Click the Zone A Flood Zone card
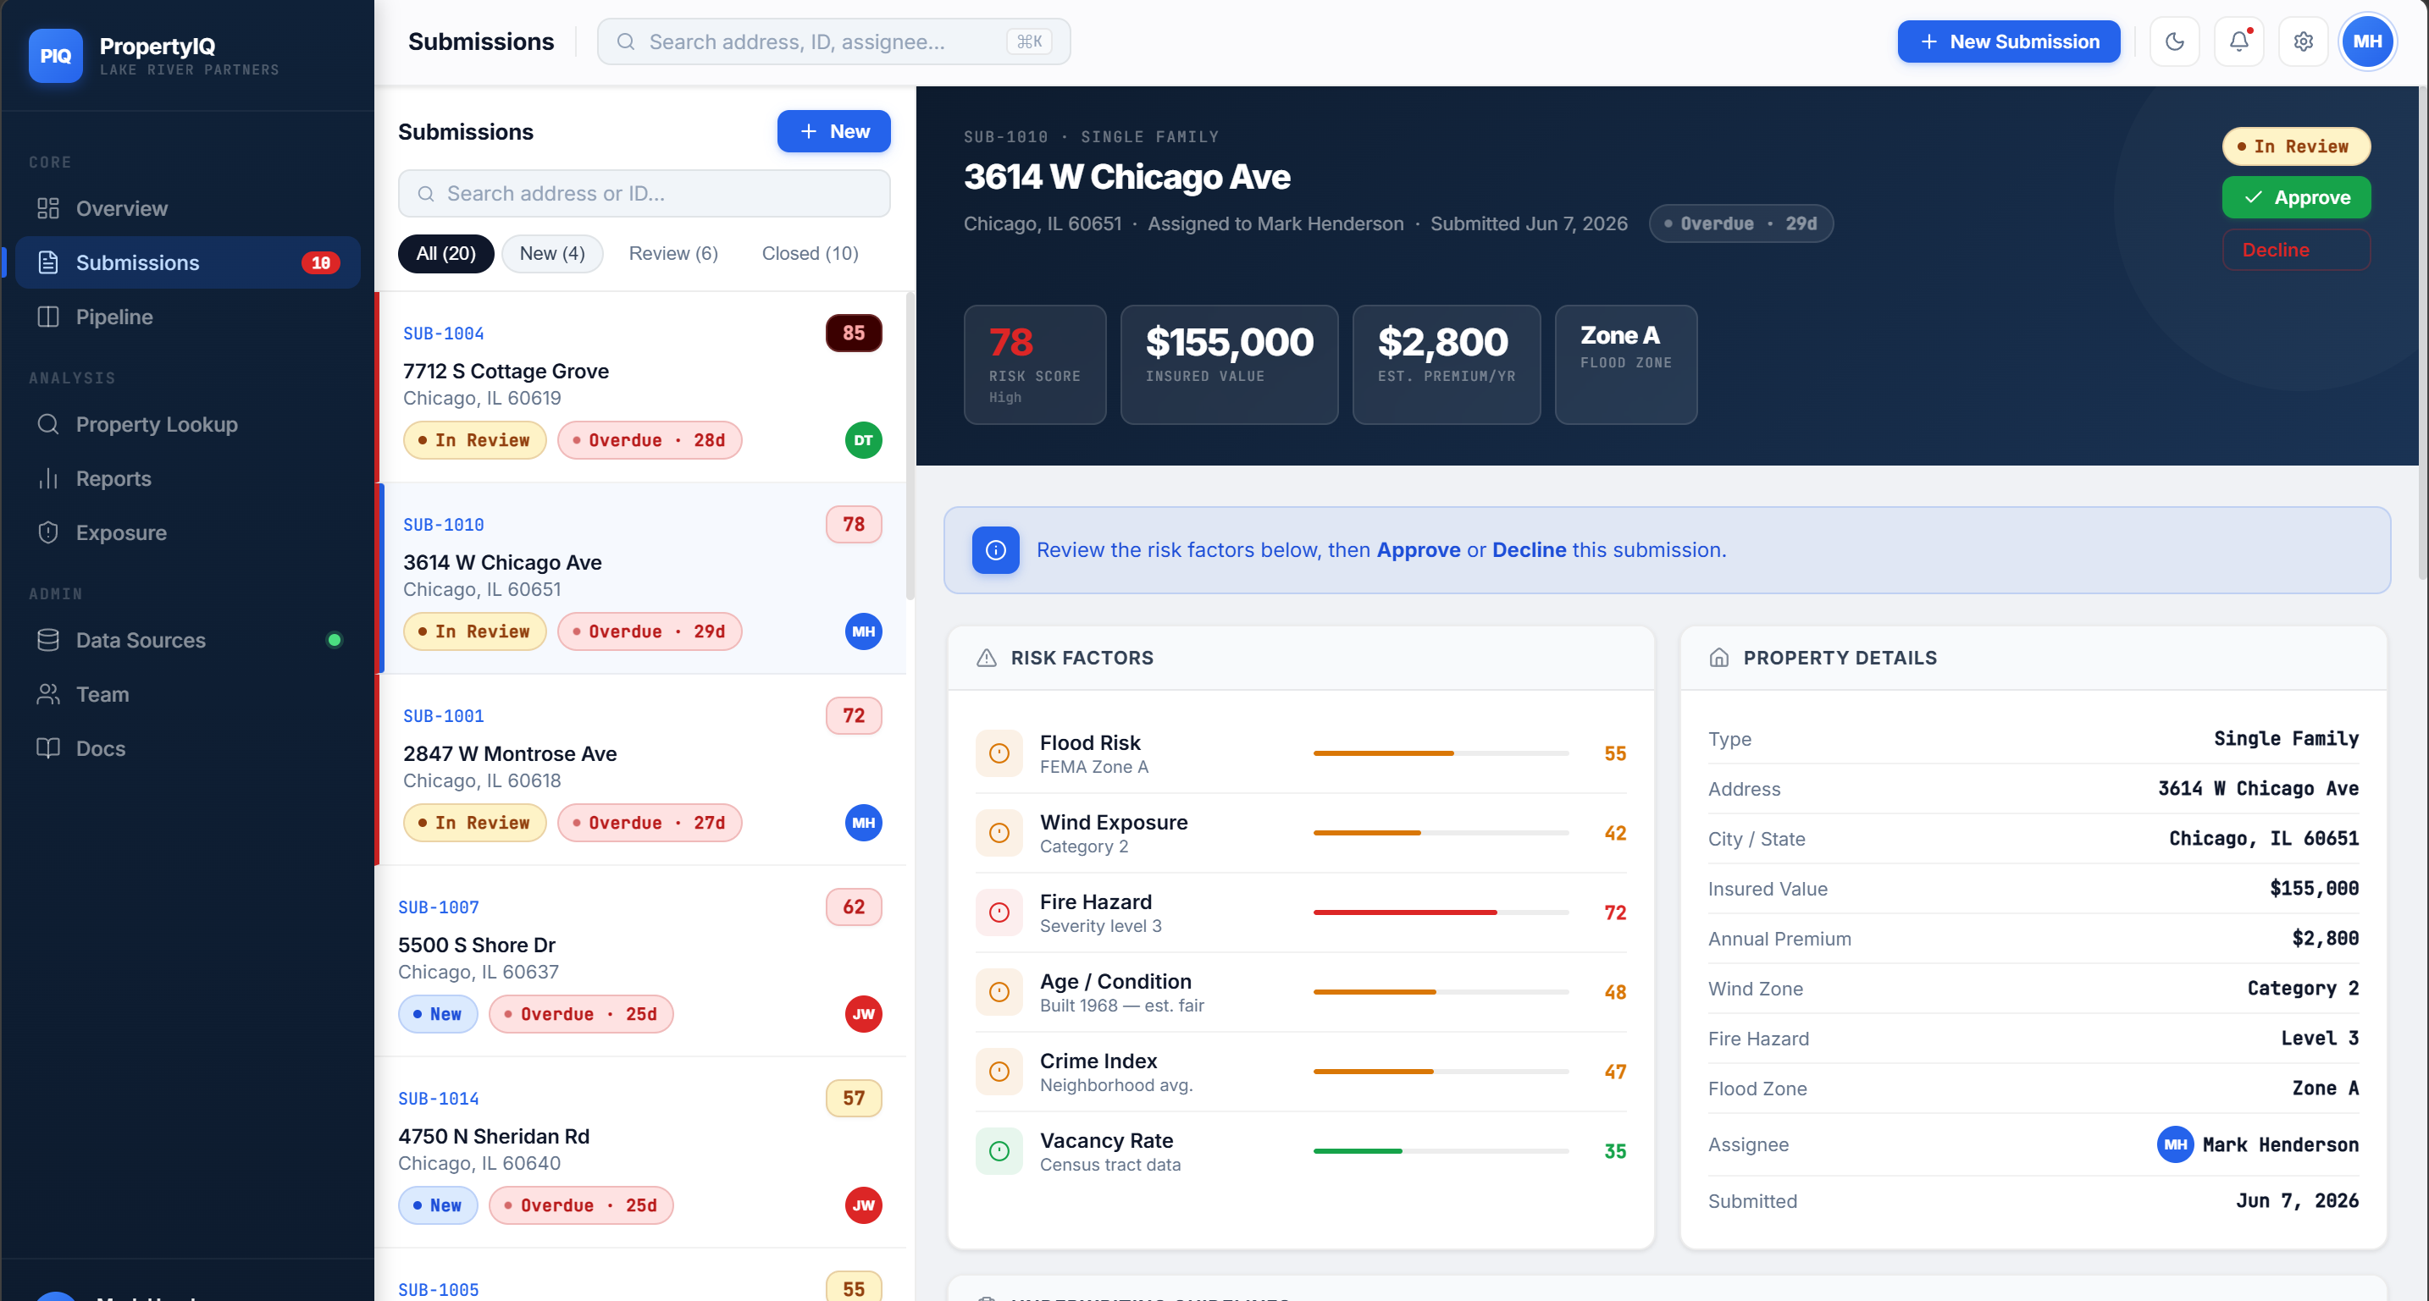 1625,365
